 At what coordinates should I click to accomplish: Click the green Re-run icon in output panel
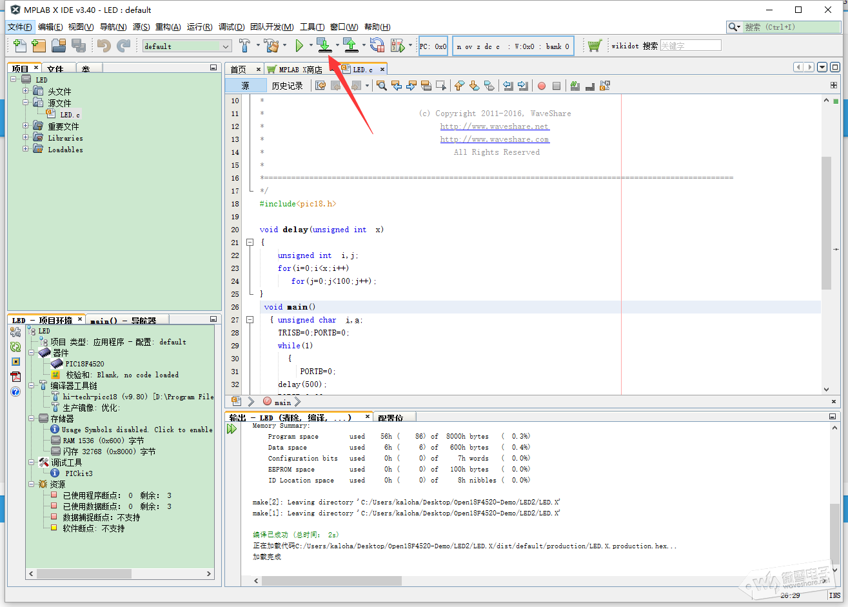232,429
